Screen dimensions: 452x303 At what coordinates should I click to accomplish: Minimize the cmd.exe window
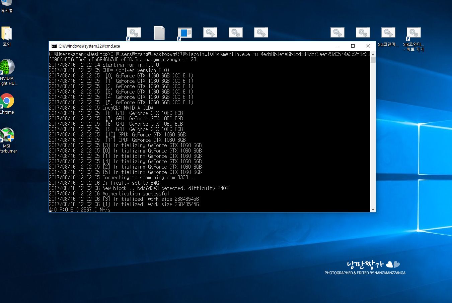(x=337, y=46)
